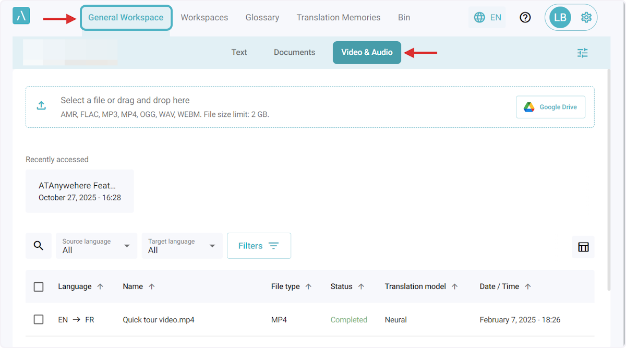Switch to the Documents tab
The width and height of the screenshot is (626, 348).
pyautogui.click(x=294, y=52)
